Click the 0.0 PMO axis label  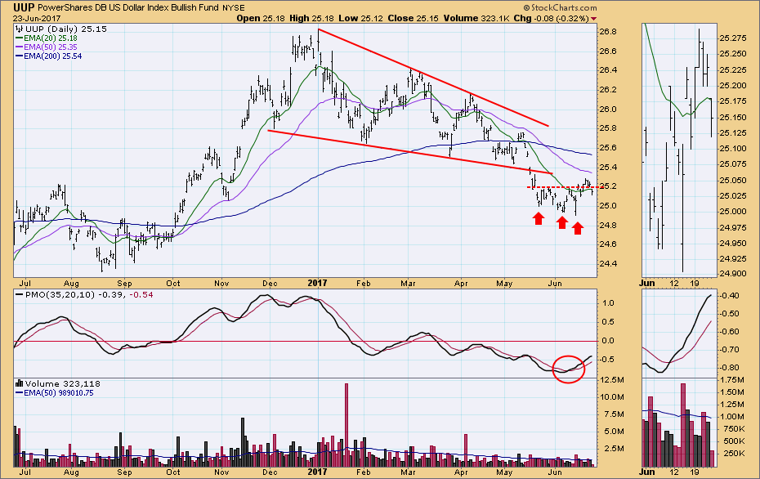[x=608, y=341]
